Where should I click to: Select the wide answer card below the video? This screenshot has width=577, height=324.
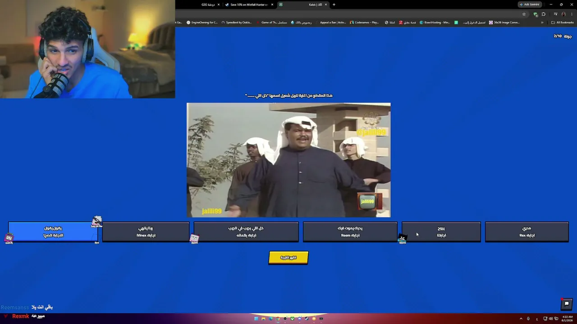tap(246, 232)
